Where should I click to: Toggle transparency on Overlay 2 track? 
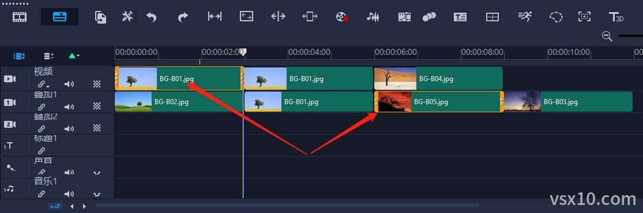point(97,128)
